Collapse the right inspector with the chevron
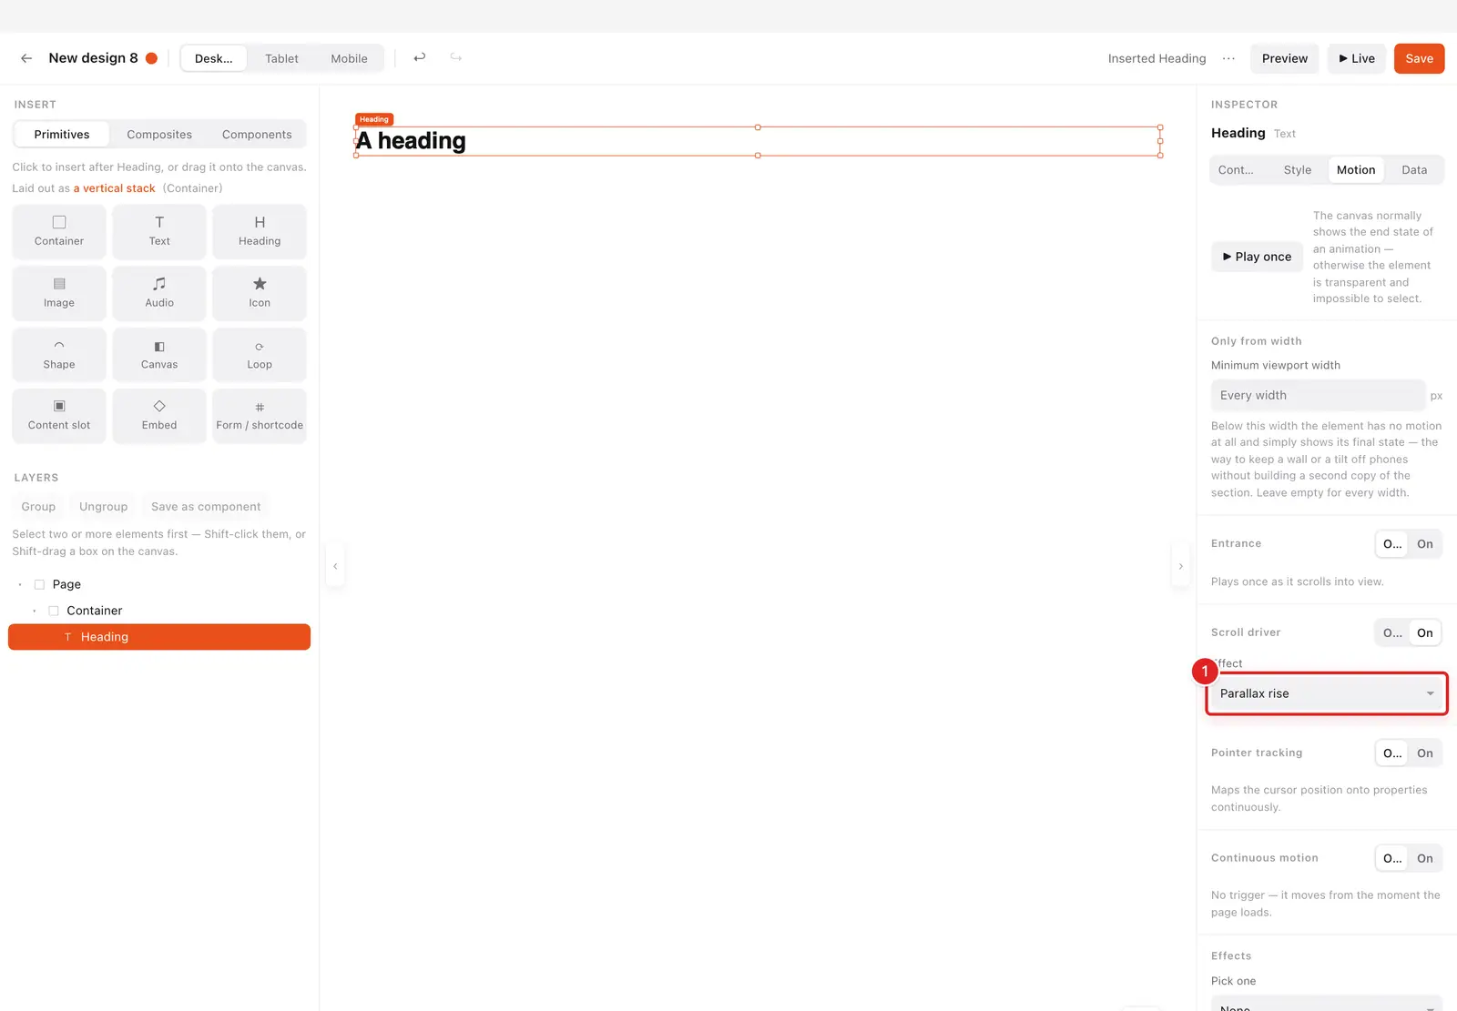The image size is (1457, 1011). (1181, 566)
